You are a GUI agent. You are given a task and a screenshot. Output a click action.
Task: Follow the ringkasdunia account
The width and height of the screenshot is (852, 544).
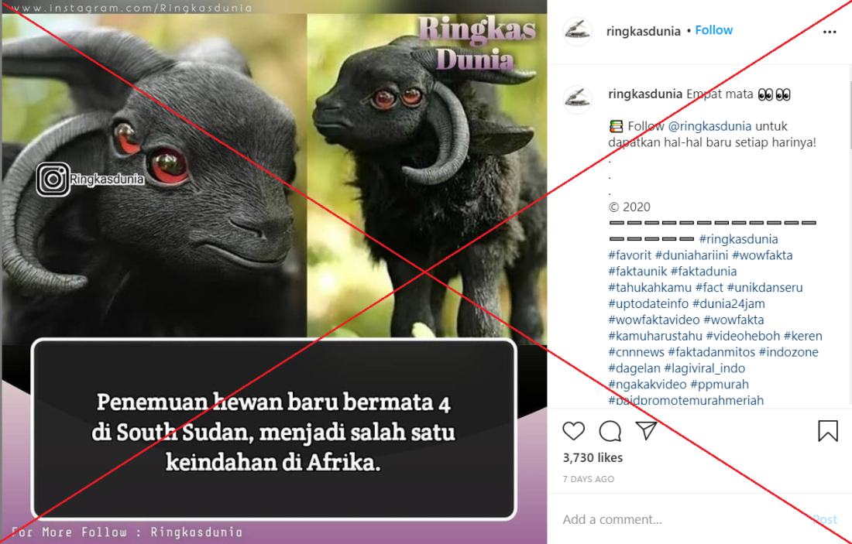713,30
